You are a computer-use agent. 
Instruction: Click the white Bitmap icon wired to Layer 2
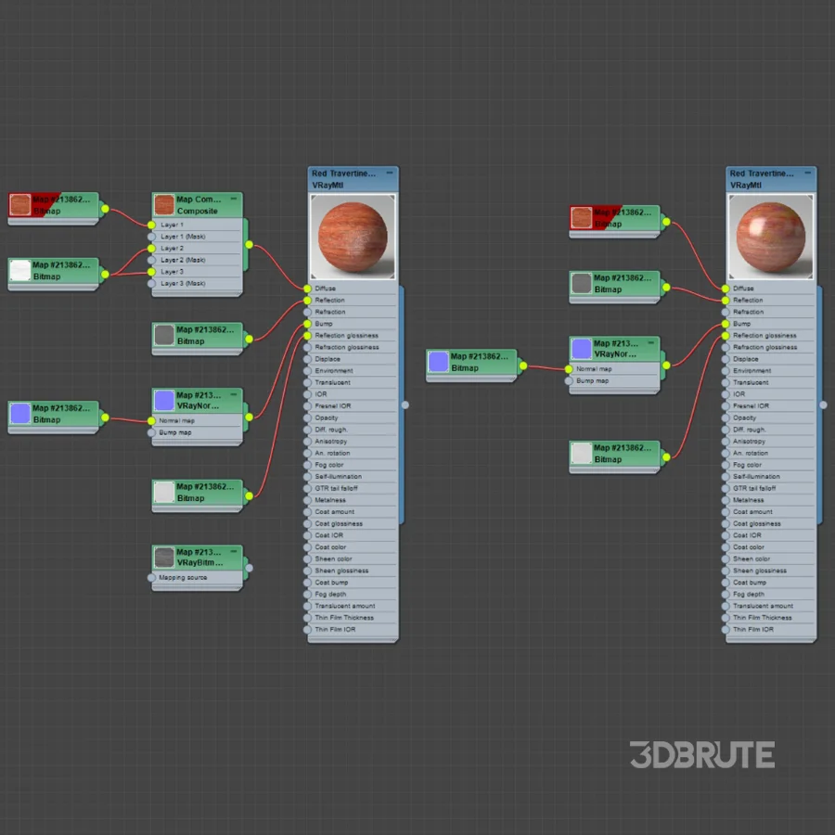coord(20,270)
